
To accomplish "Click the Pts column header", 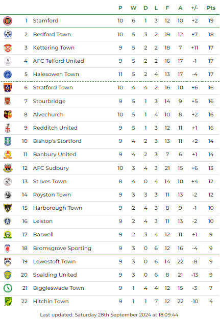I will 211,8.
